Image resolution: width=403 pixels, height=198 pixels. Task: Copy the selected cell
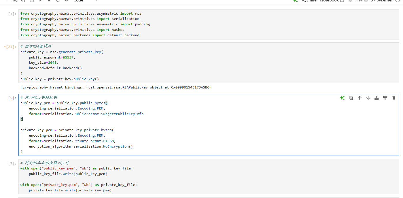coord(24,1)
